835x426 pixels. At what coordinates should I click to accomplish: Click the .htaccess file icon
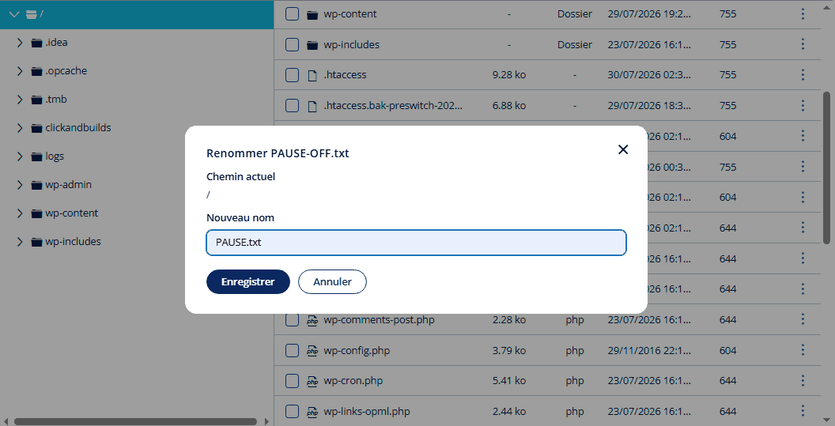click(x=312, y=76)
